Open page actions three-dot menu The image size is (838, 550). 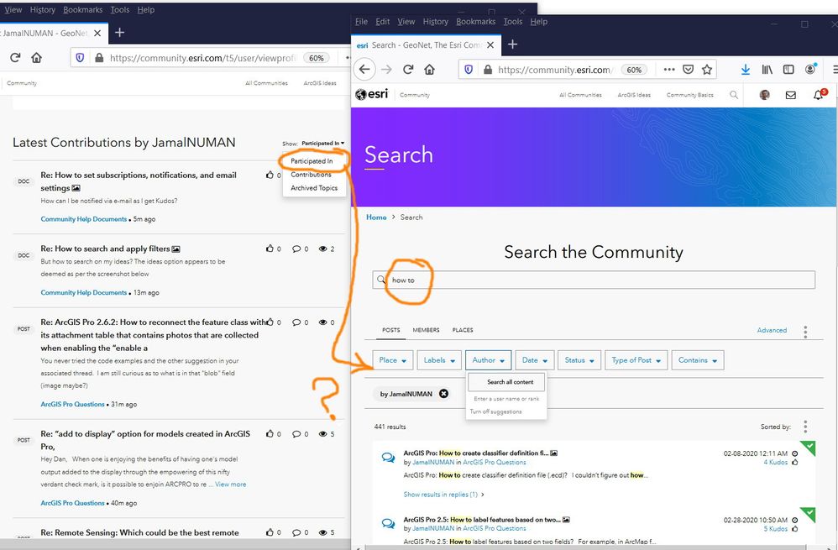[x=669, y=70]
